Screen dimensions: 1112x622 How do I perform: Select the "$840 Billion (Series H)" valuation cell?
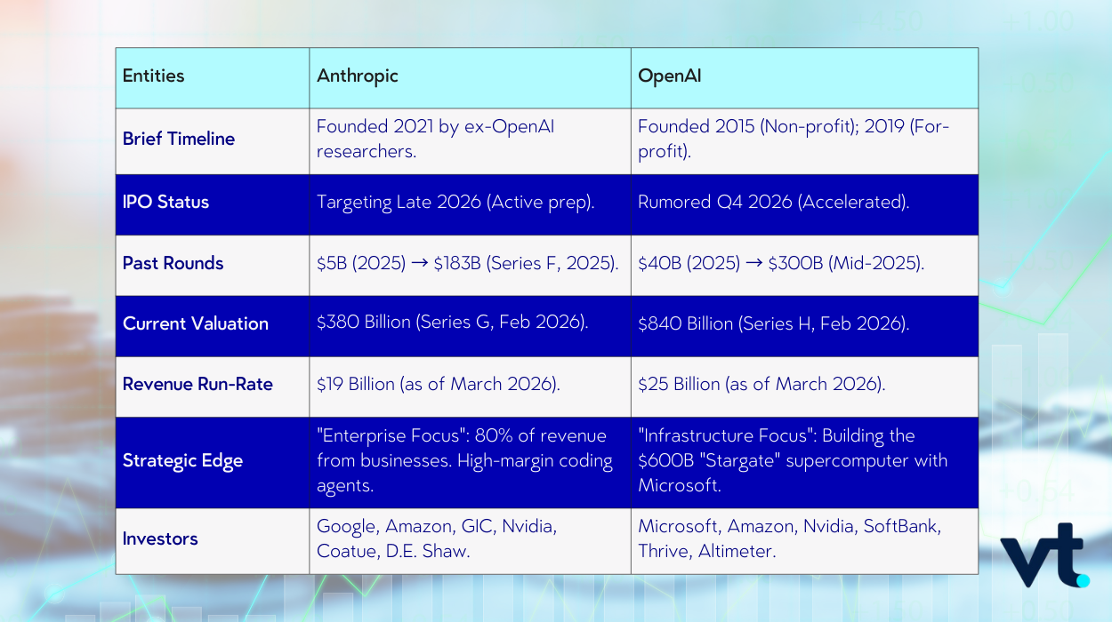pos(773,323)
